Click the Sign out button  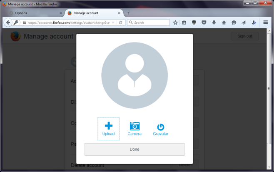pos(245,36)
